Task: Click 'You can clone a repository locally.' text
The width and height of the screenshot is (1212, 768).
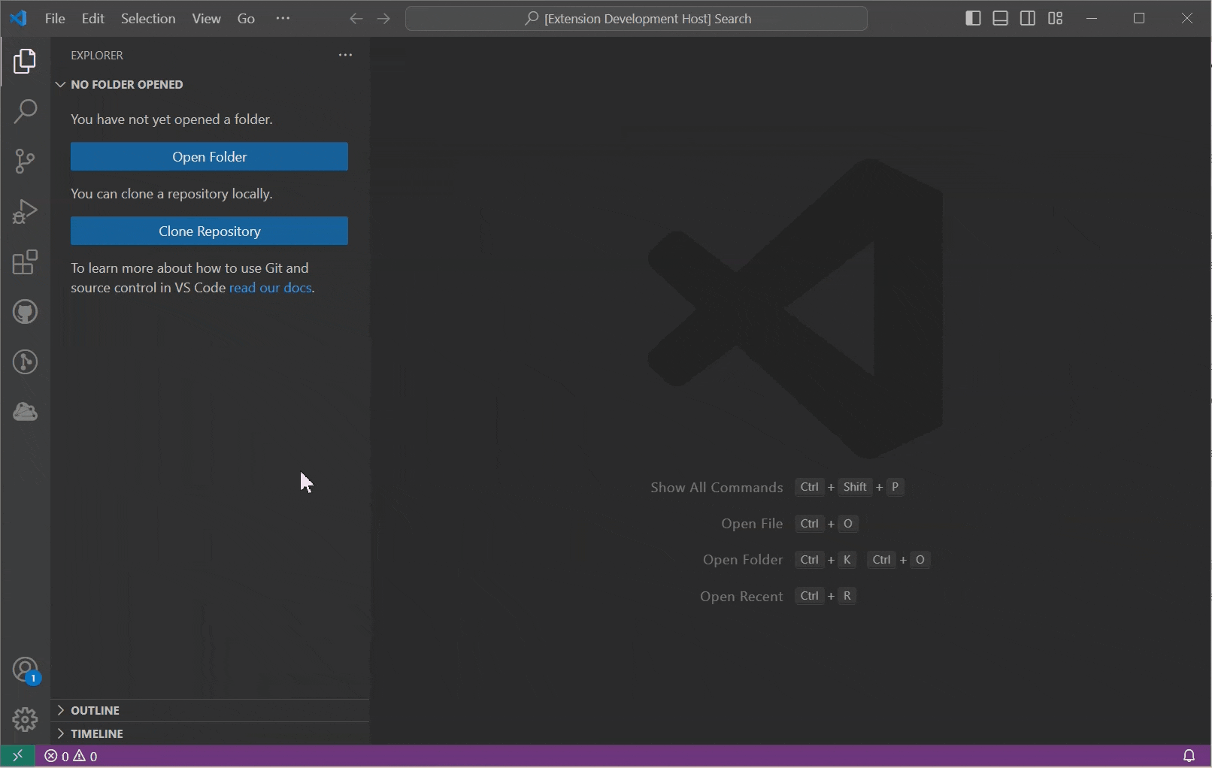Action: [171, 194]
